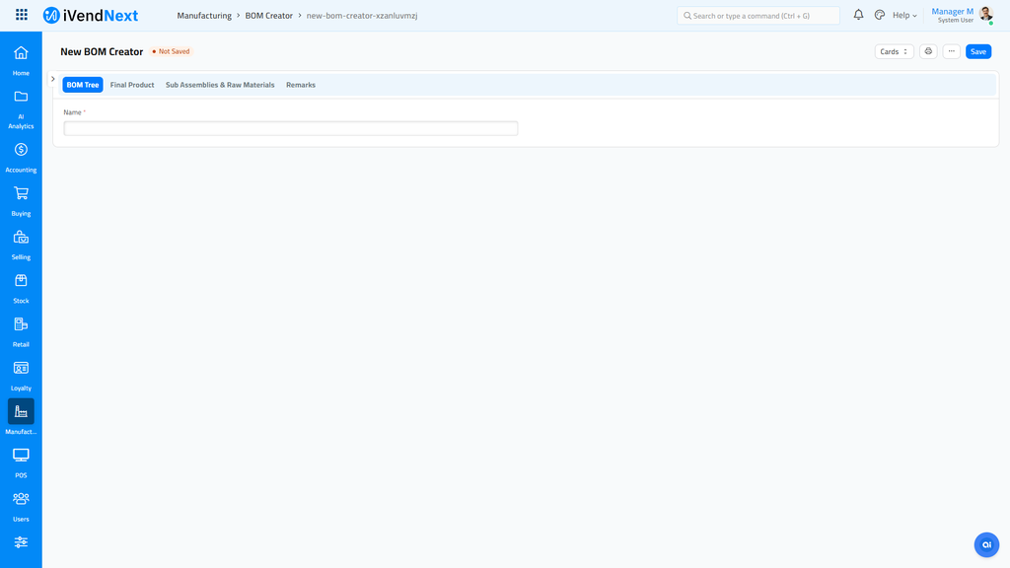Screen dimensions: 1010x568
Task: Open notifications bell
Action: [858, 15]
